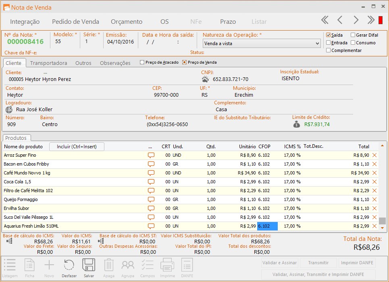This screenshot has height=282, width=389.
Task: Select the Produtos tab
Action: pyautogui.click(x=16, y=138)
